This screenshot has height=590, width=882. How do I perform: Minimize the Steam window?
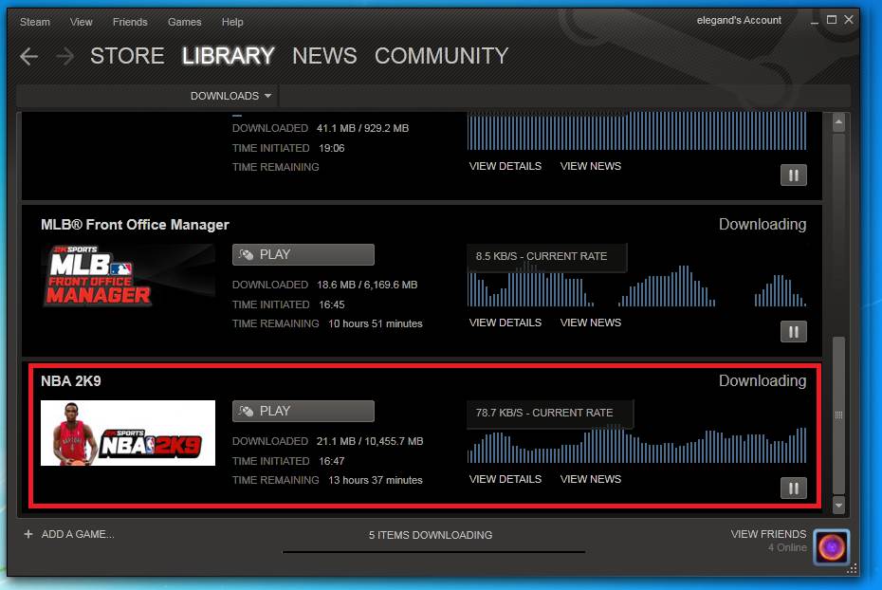pos(815,22)
